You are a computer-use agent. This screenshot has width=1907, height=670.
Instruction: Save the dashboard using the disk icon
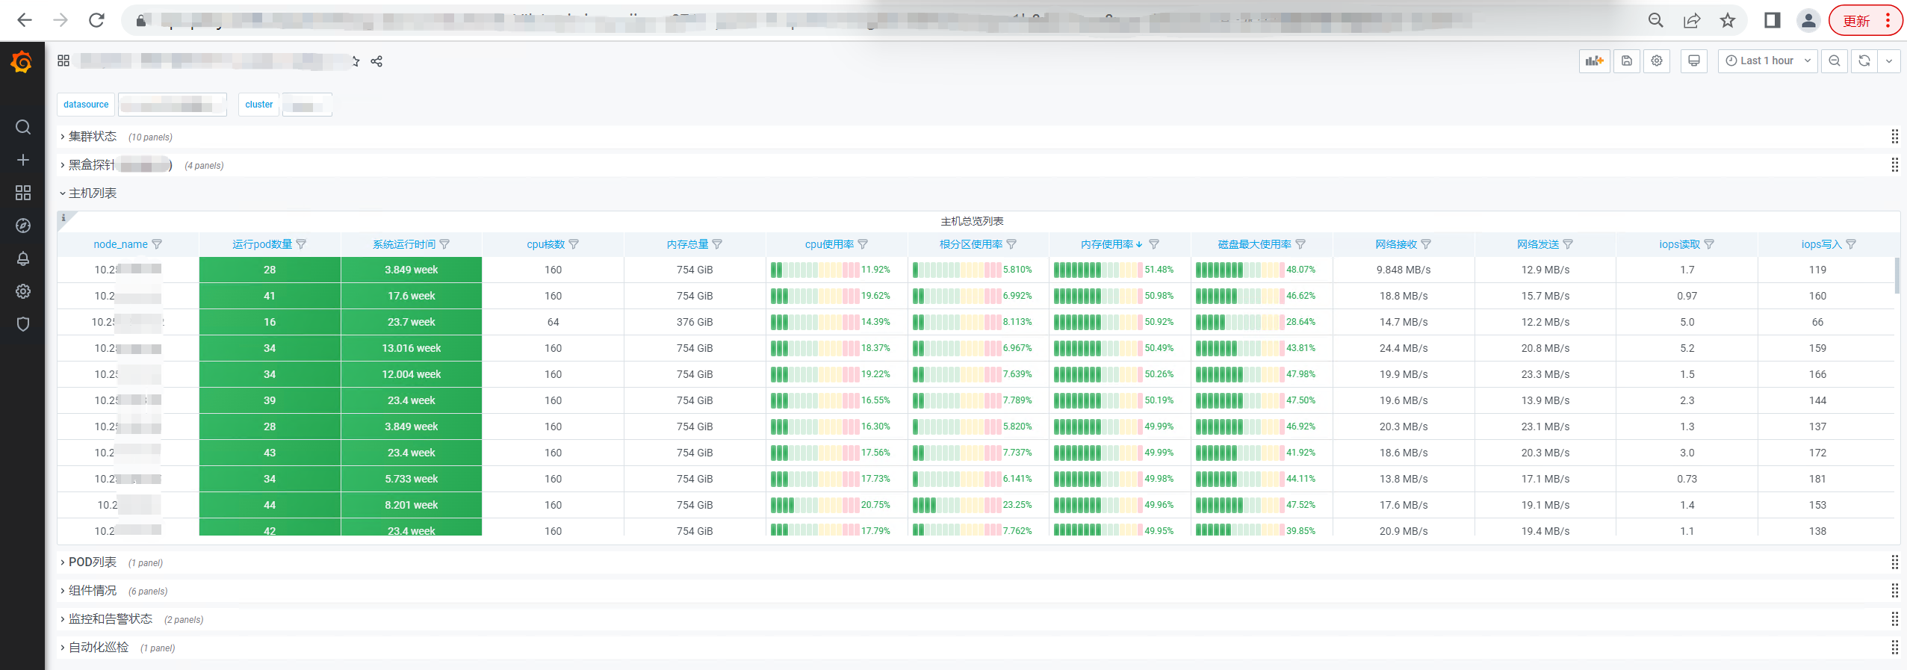point(1626,61)
